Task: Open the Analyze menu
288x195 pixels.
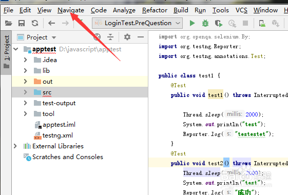Action: pyautogui.click(x=124, y=10)
